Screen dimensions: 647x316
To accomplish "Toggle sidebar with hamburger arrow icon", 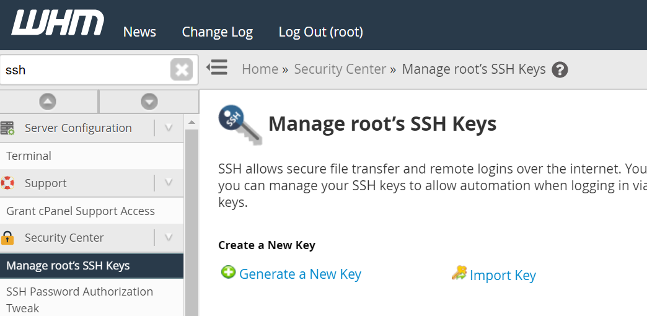I will point(217,68).
